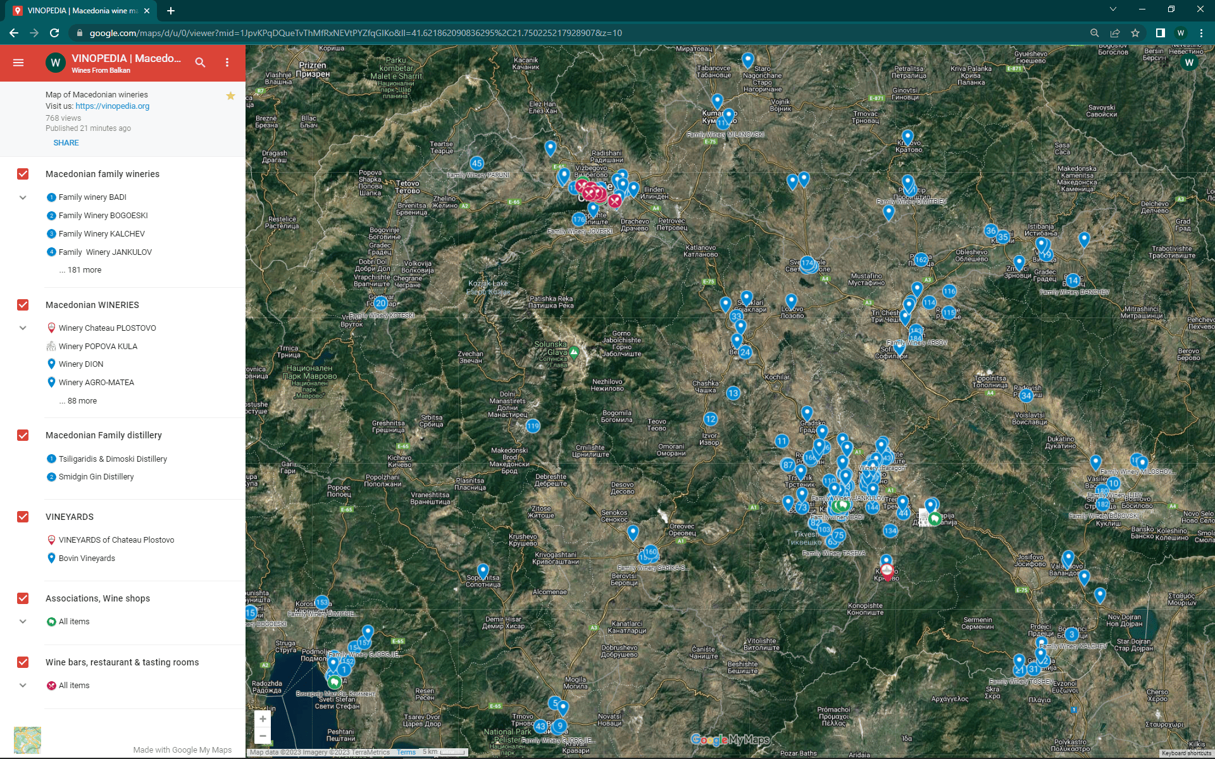The width and height of the screenshot is (1215, 759).
Task: Open a new browser tab
Action: click(x=171, y=11)
